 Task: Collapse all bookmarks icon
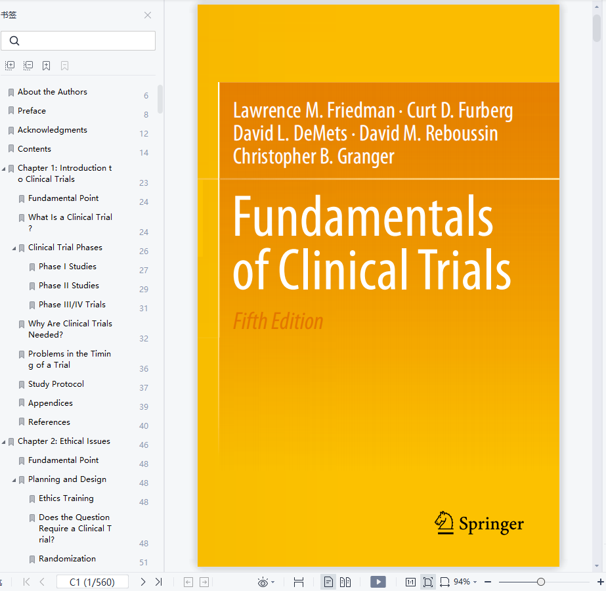tap(28, 65)
